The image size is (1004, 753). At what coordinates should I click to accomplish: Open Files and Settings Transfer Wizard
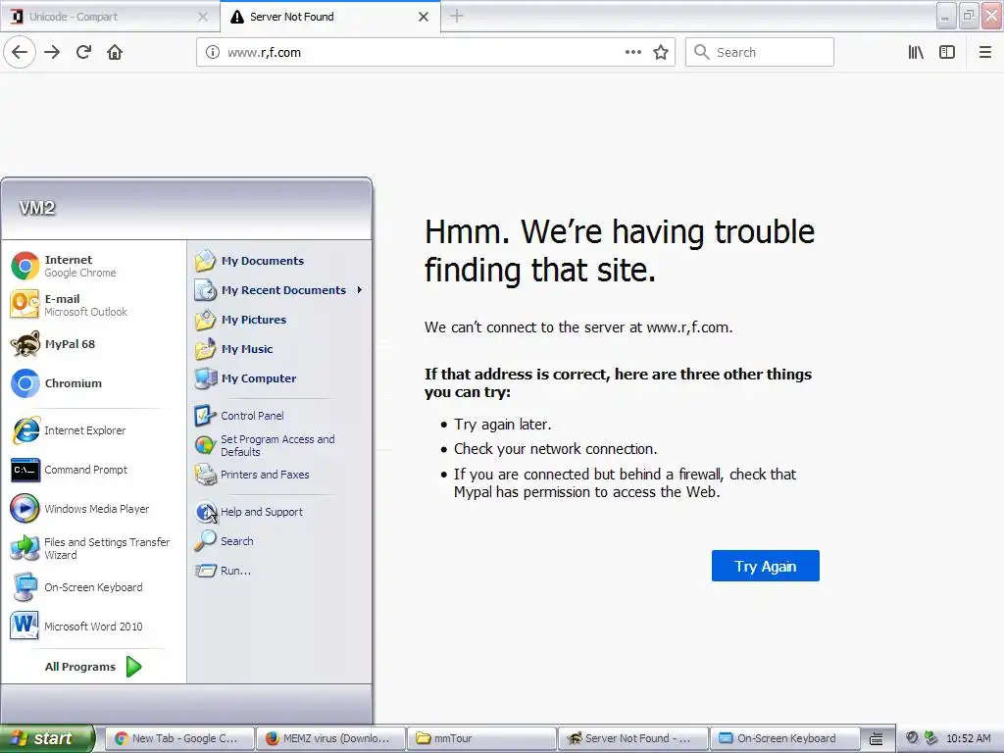click(92, 548)
